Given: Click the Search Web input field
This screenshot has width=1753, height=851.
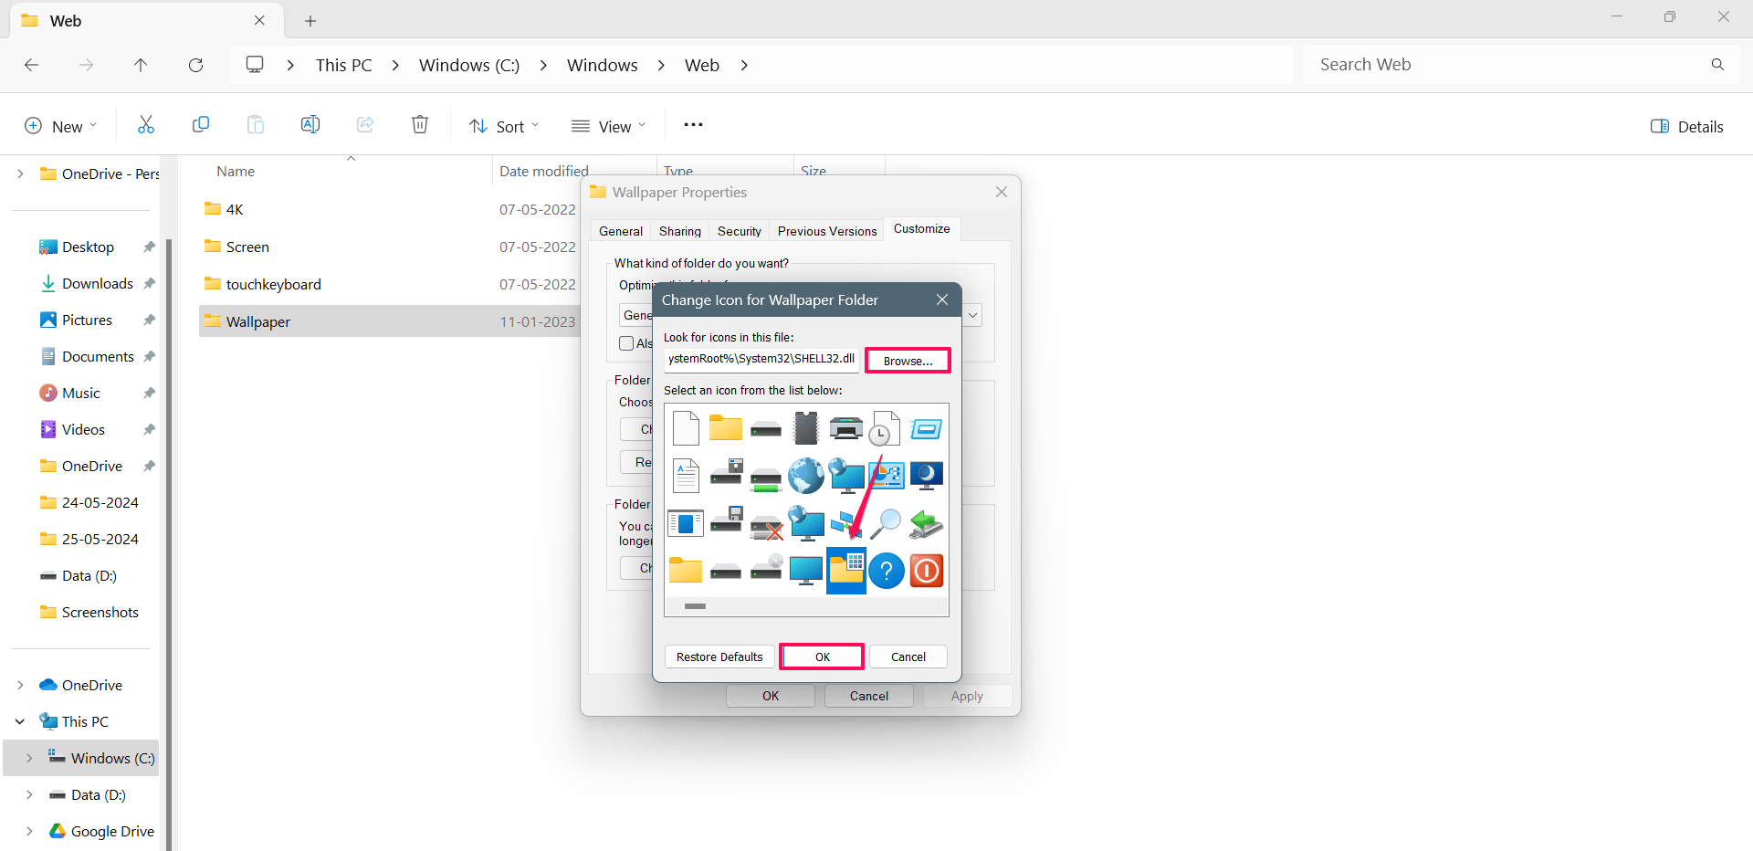Looking at the screenshot, I should [x=1506, y=65].
